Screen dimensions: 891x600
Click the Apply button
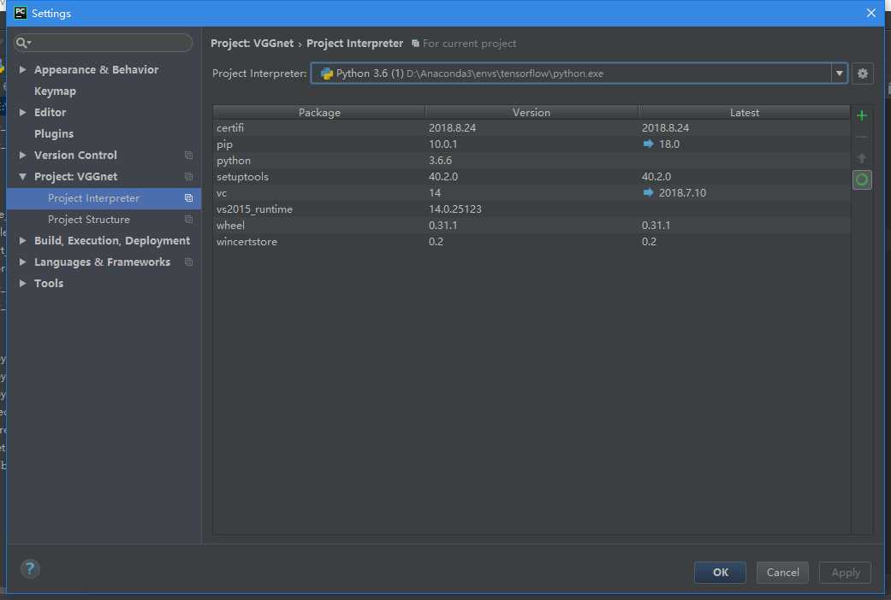pyautogui.click(x=845, y=572)
